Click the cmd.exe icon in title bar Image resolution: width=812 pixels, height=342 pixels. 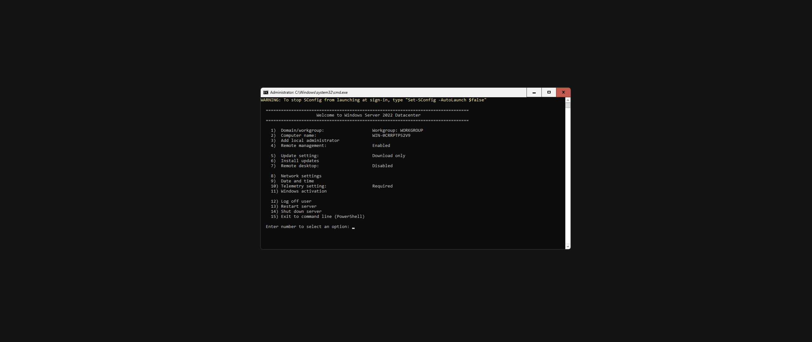coord(265,92)
